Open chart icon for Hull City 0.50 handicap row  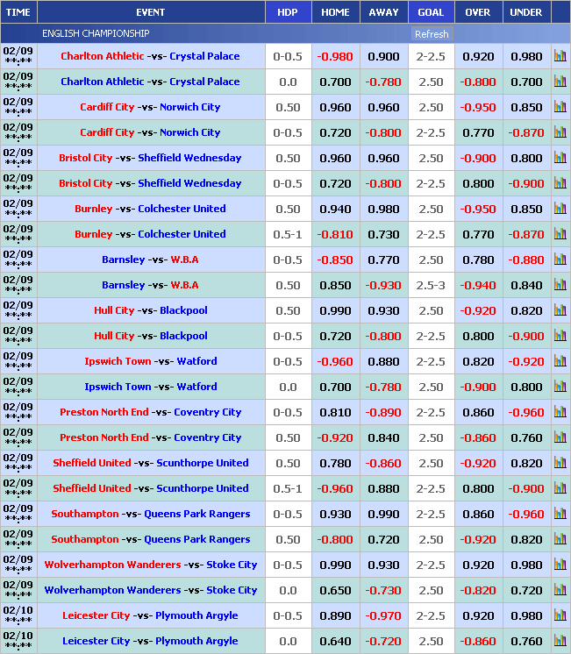[560, 310]
